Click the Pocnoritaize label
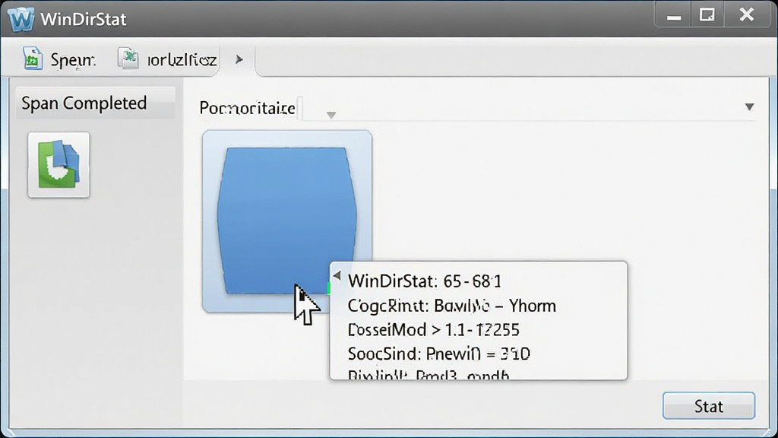 click(x=247, y=108)
